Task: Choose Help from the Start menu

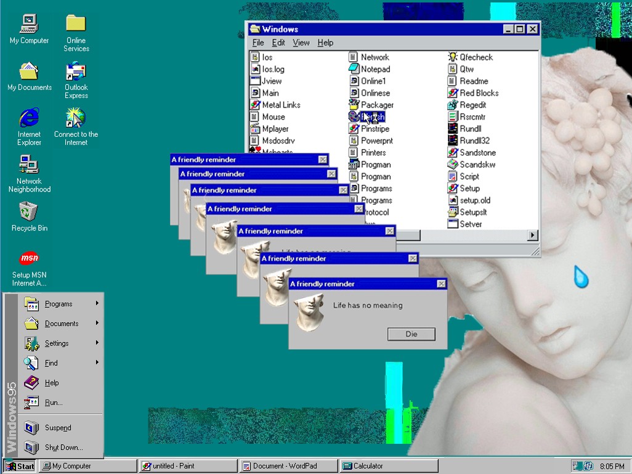Action: 61,383
